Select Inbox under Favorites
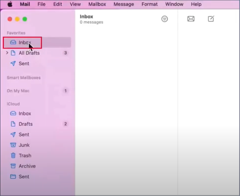 coord(37,43)
